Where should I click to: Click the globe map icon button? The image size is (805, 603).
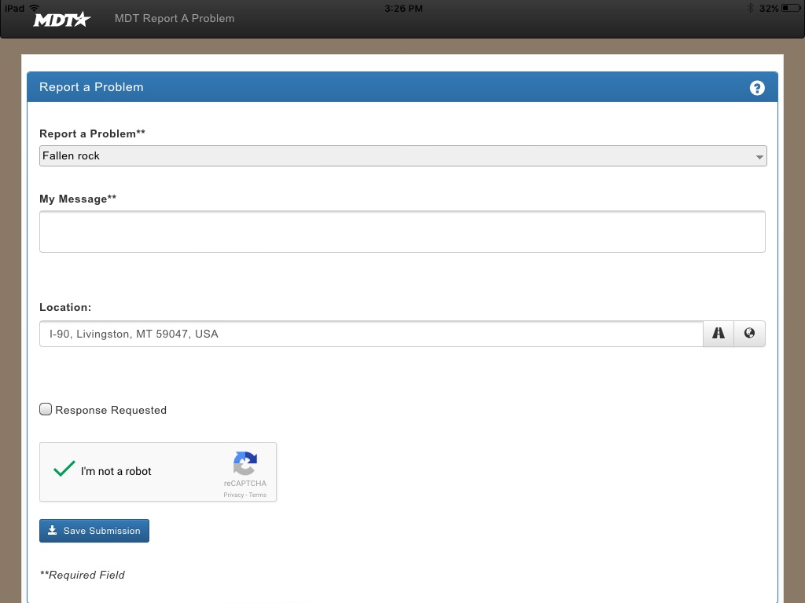tap(749, 334)
